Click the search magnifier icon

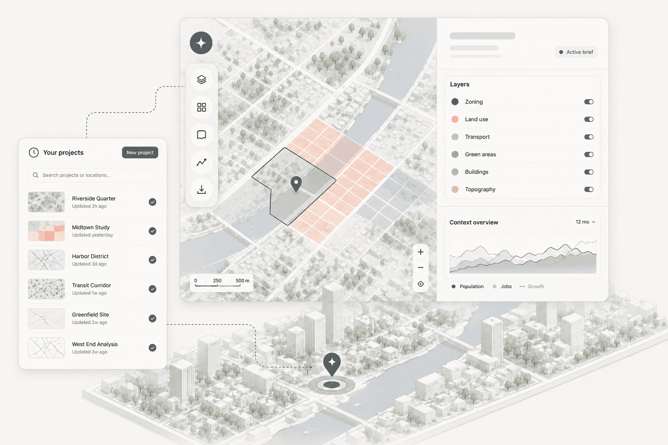click(36, 175)
